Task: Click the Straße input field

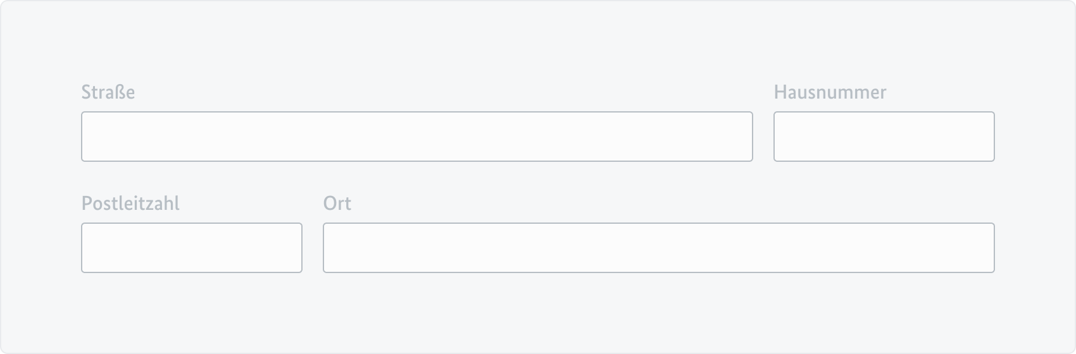Action: point(416,137)
